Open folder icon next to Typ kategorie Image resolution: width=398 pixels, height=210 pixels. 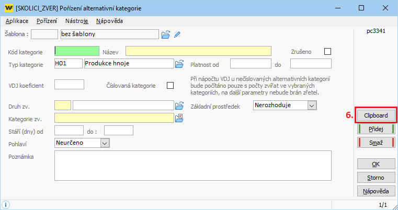179,64
